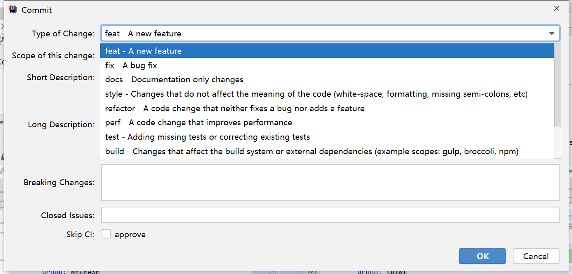Enable the Skip CI approve checkbox

(x=106, y=234)
